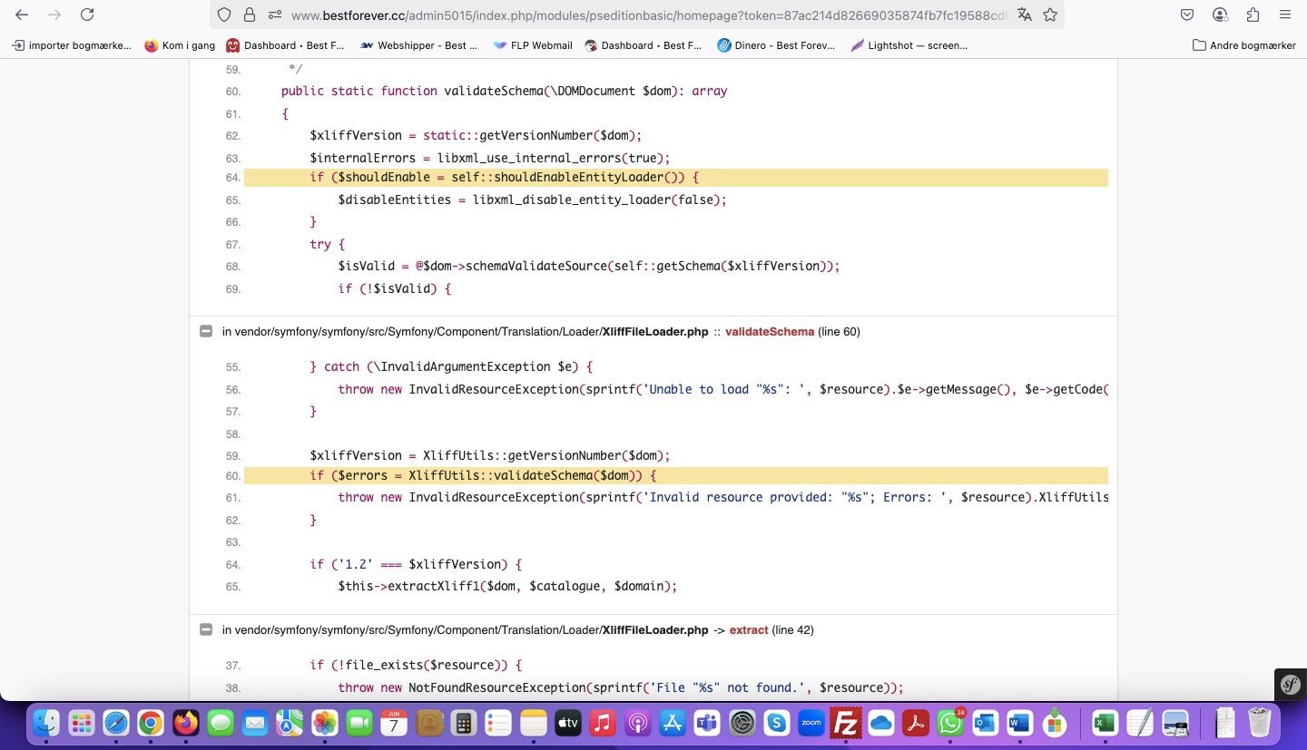Viewport: 1307px width, 750px height.
Task: Open the Firefox account icon
Action: pyautogui.click(x=1220, y=15)
